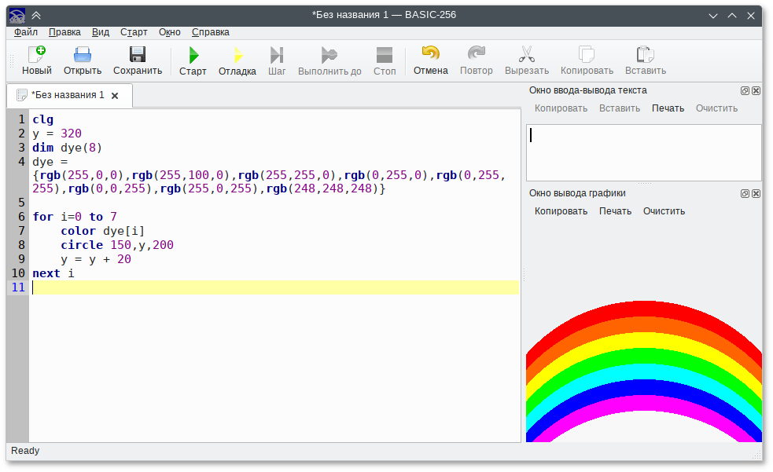Click Печать in graphics output panel

615,211
